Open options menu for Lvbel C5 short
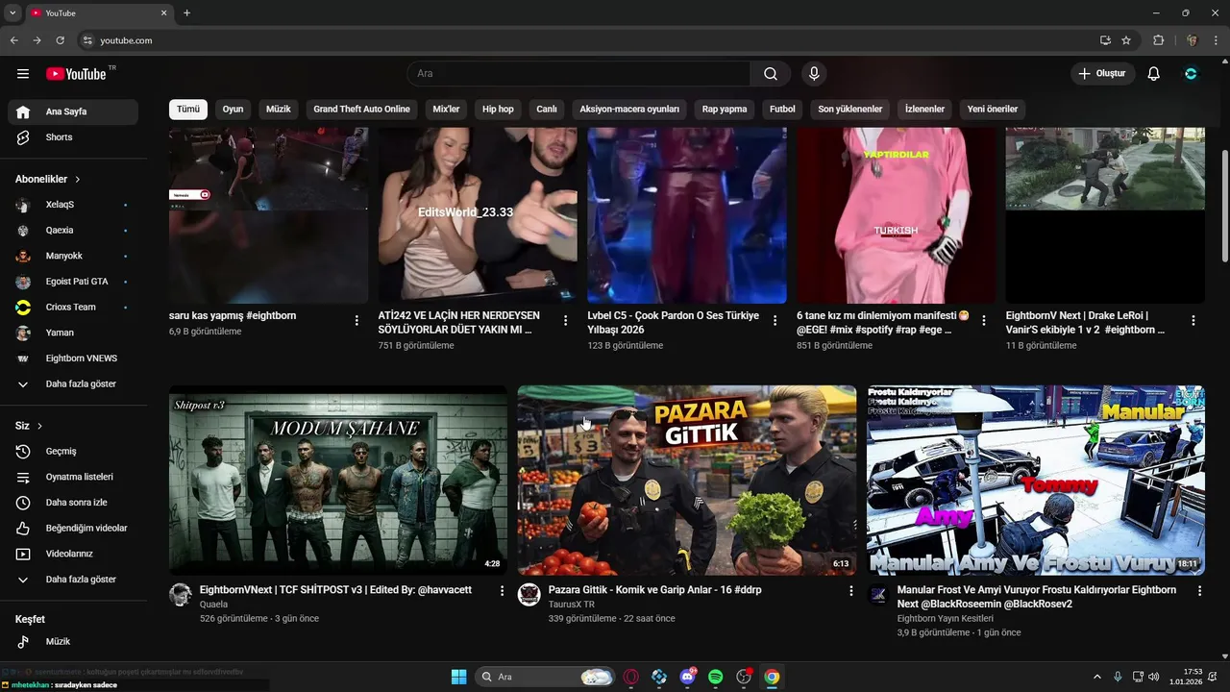This screenshot has height=692, width=1230. point(775,321)
